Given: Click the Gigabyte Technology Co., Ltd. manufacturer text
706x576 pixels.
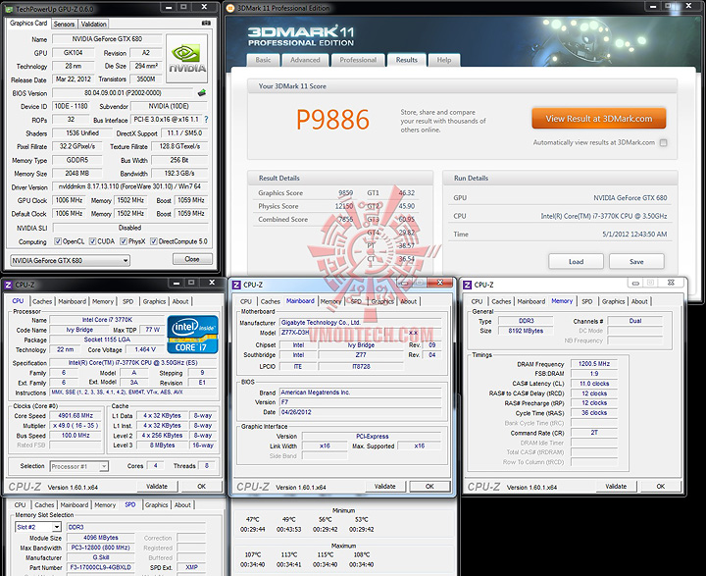Looking at the screenshot, I should pyautogui.click(x=321, y=323).
